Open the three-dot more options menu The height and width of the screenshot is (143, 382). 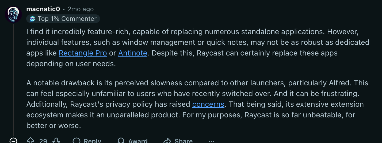coord(211,141)
